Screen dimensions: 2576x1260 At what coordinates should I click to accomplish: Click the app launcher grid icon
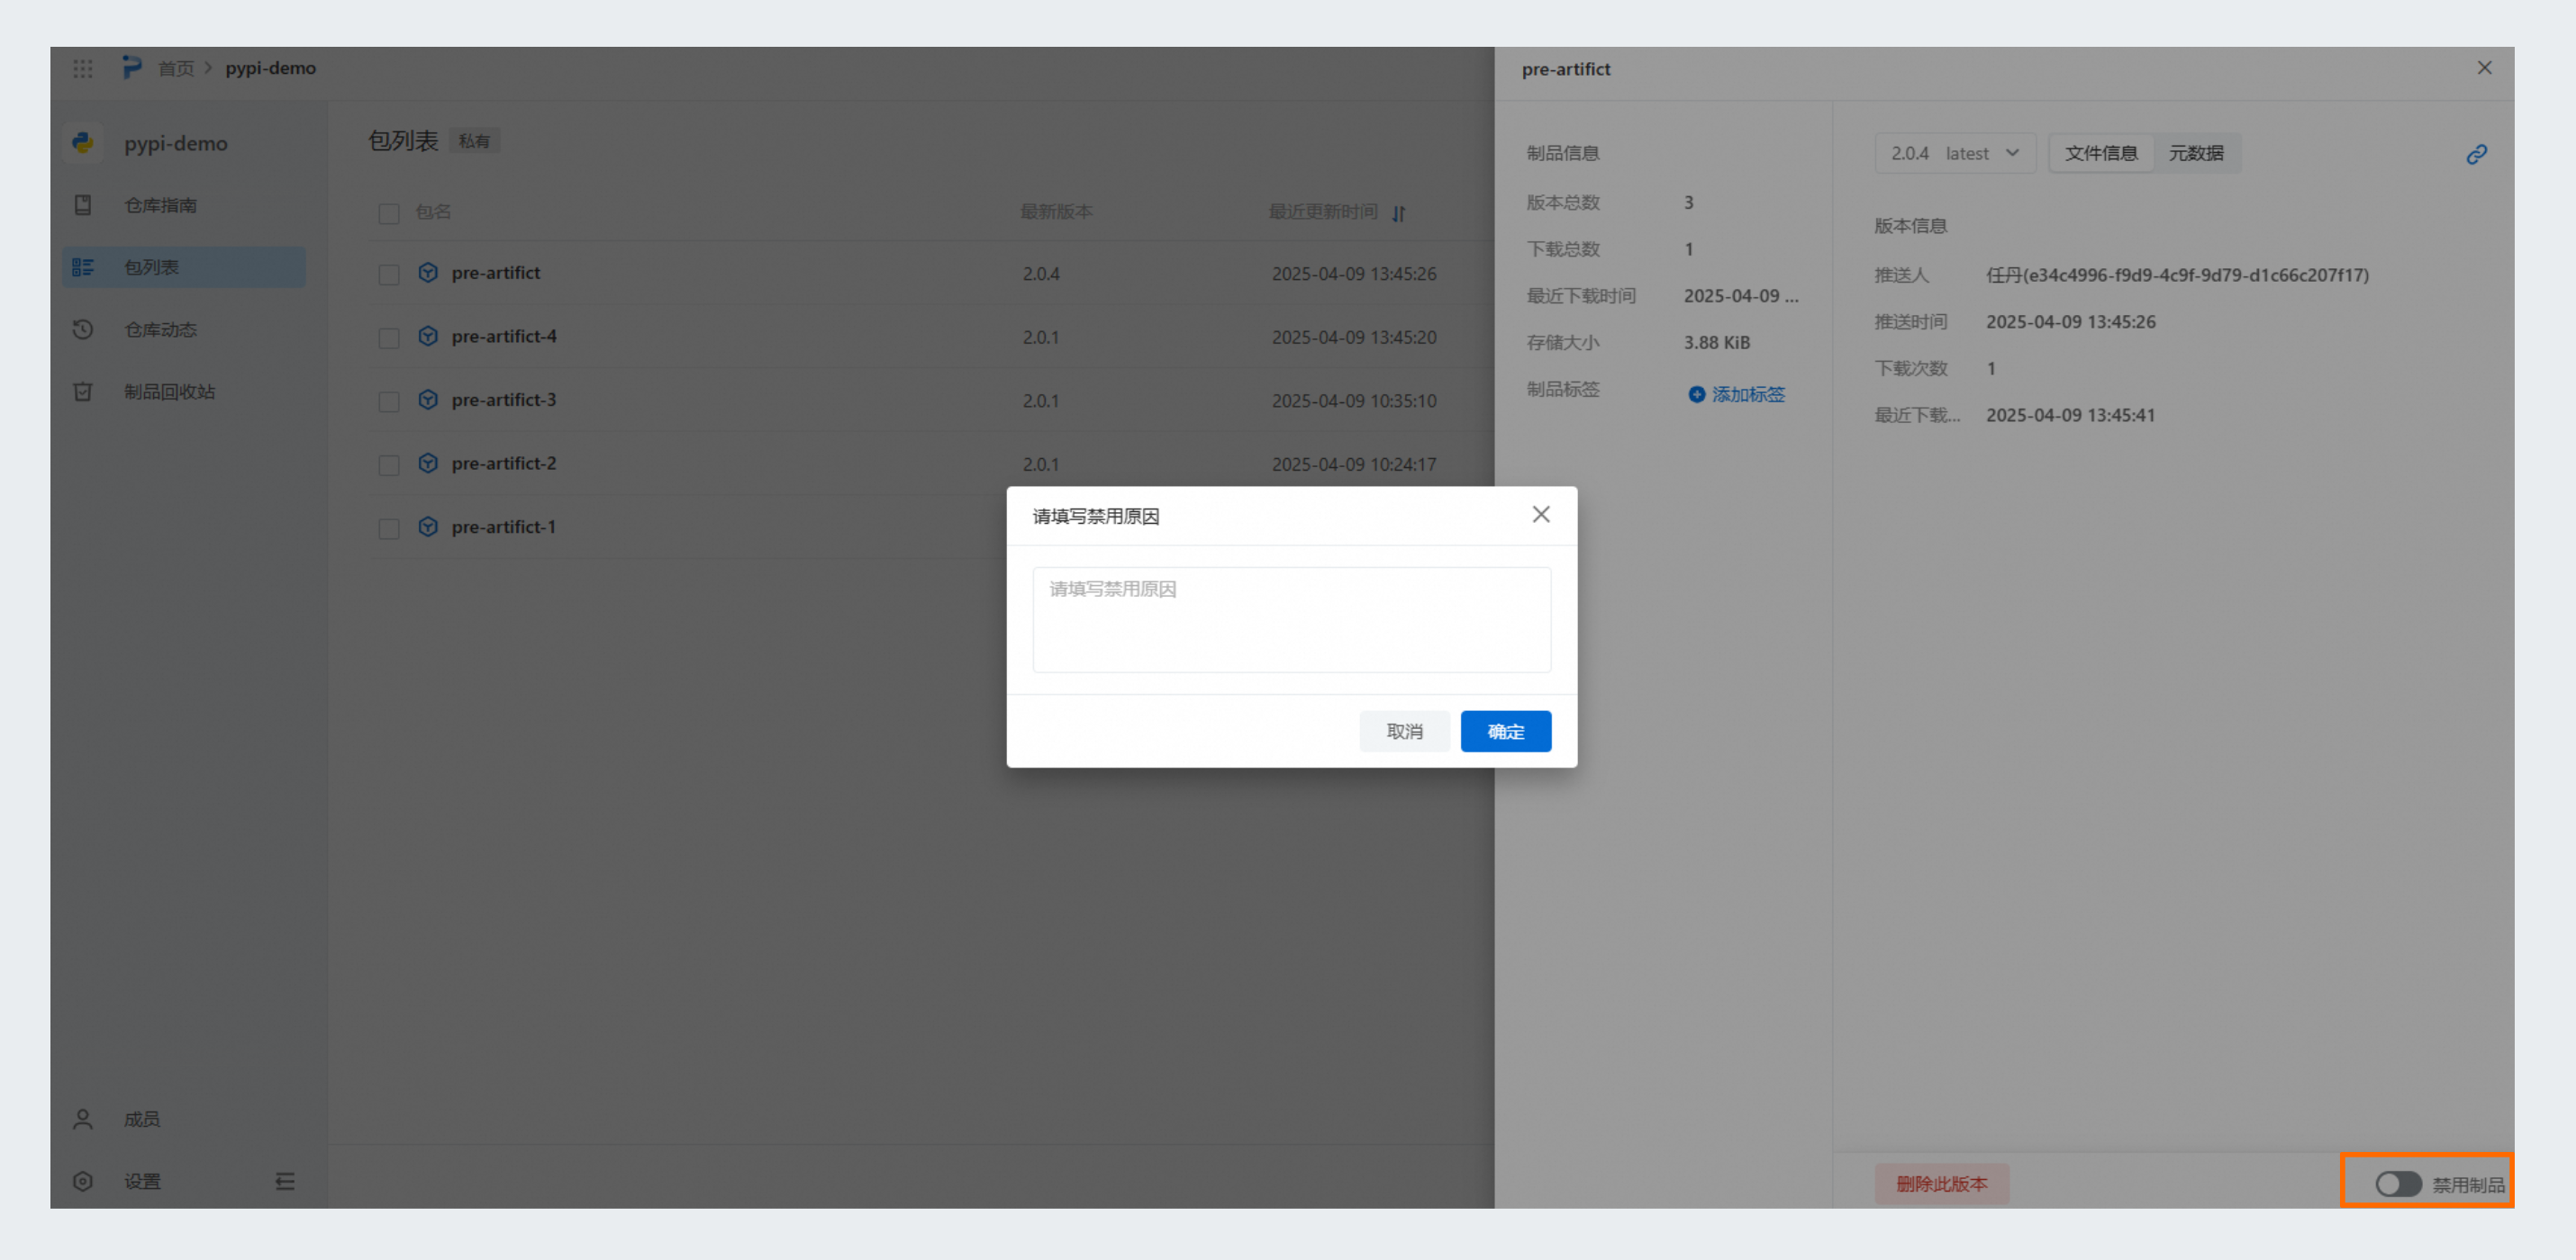point(83,69)
